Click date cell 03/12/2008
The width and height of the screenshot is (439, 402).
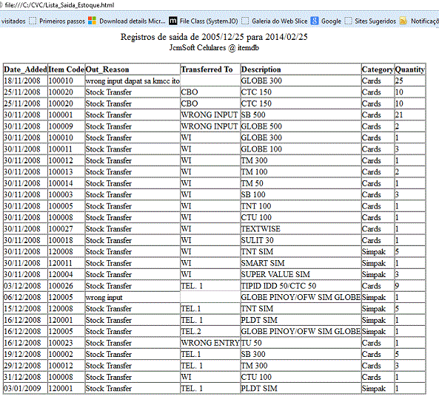tap(25, 286)
